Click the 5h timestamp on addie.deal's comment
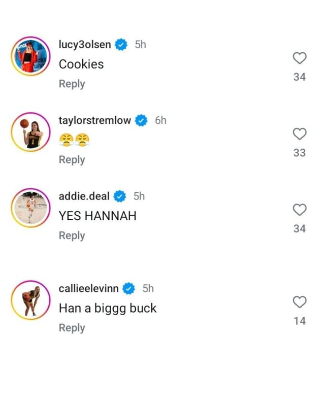Image resolution: width=325 pixels, height=406 pixels. click(138, 196)
